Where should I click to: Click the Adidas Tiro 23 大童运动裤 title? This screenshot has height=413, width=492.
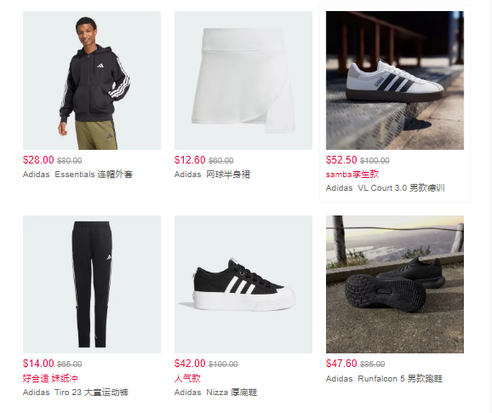[x=76, y=393]
